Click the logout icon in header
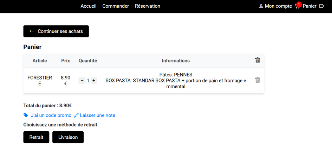 [x=321, y=6]
